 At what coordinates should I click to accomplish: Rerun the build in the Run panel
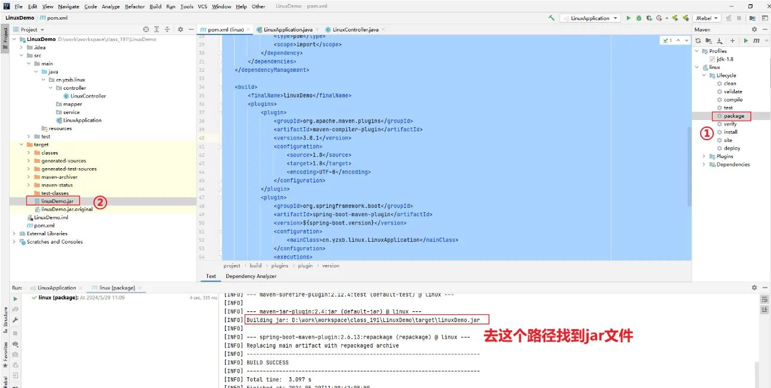(x=15, y=298)
